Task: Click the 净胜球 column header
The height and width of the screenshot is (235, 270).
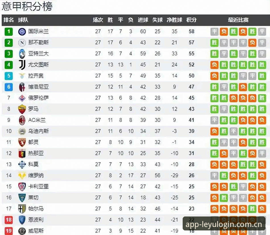Action: (174, 20)
